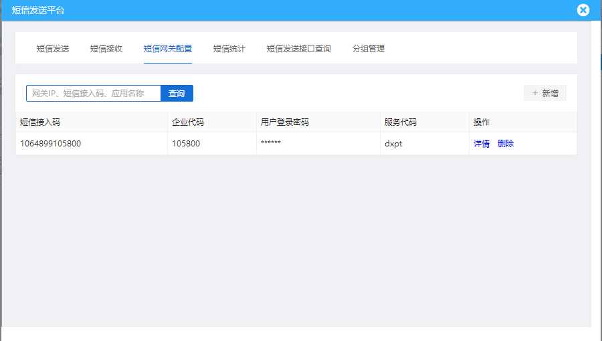
Task: Select the 企业代码 column header
Action: click(212, 122)
